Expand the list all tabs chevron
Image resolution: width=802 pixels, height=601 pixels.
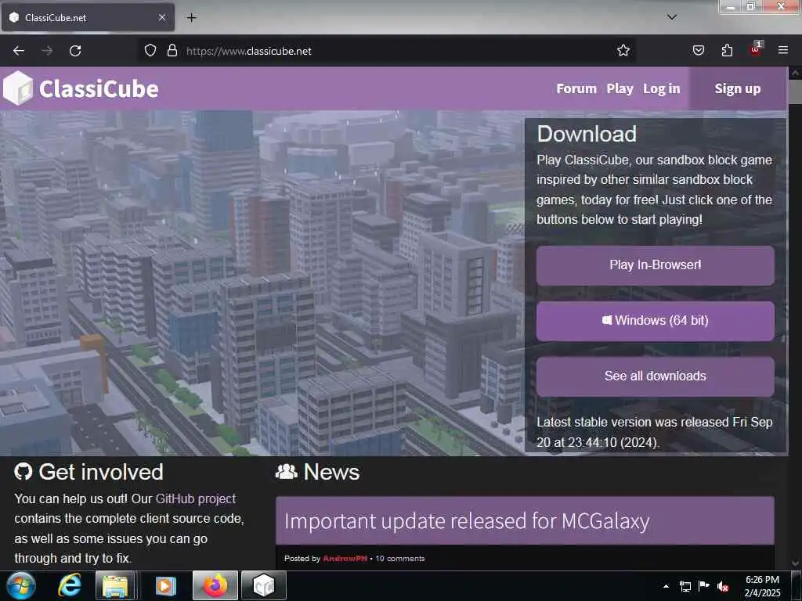tap(672, 17)
